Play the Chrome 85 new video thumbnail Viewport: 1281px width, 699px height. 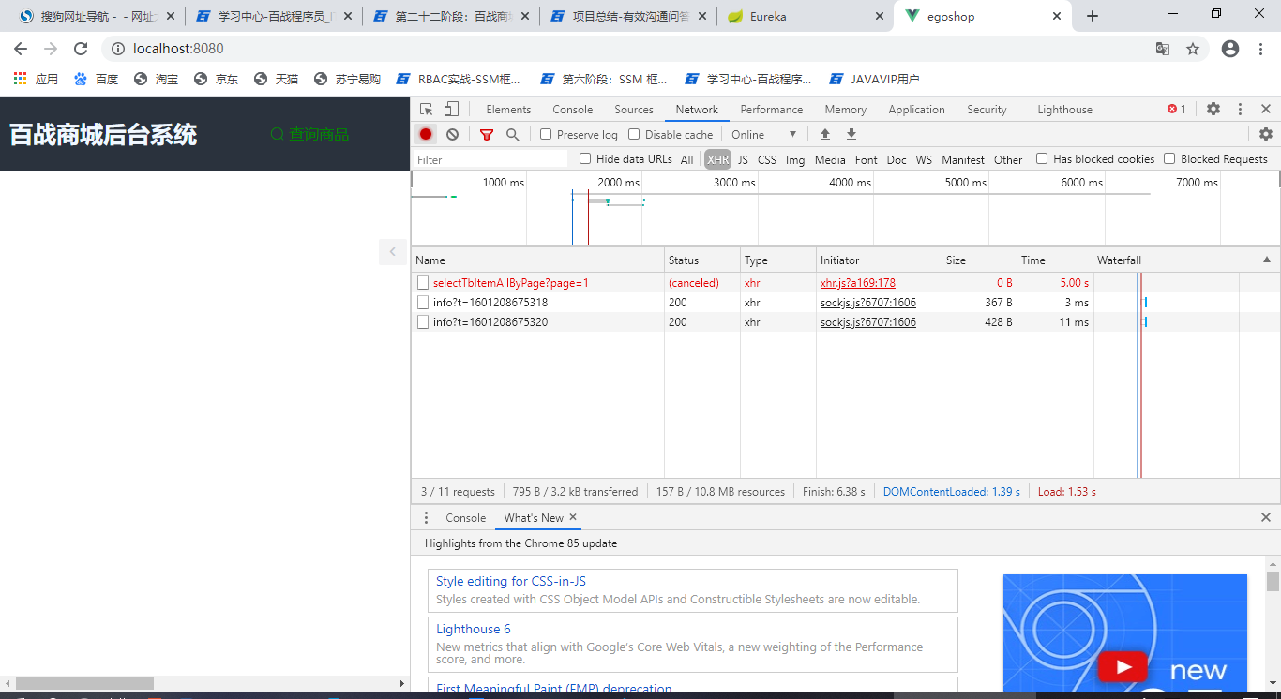pos(1122,666)
